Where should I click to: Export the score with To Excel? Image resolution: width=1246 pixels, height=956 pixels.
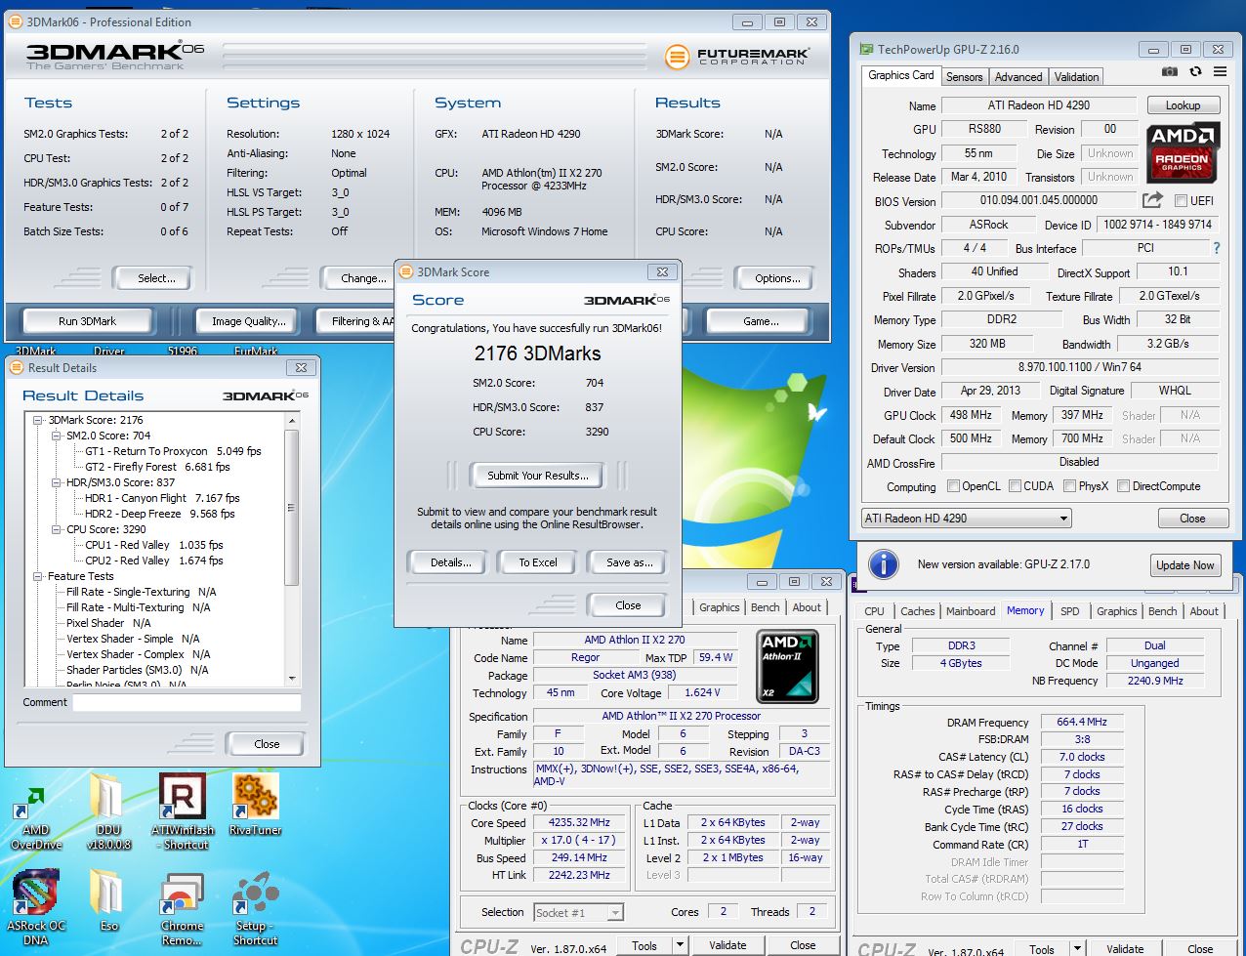pos(538,562)
